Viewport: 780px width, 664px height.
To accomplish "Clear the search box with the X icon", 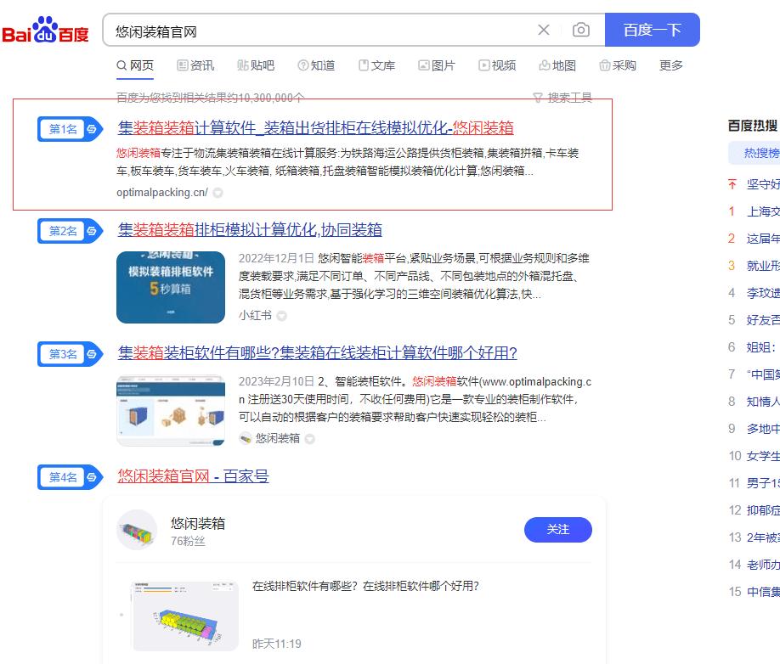I will pyautogui.click(x=544, y=30).
